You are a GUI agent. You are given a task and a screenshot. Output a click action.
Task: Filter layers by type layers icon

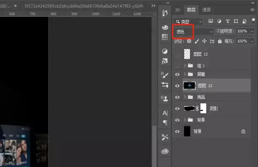tap(228, 21)
